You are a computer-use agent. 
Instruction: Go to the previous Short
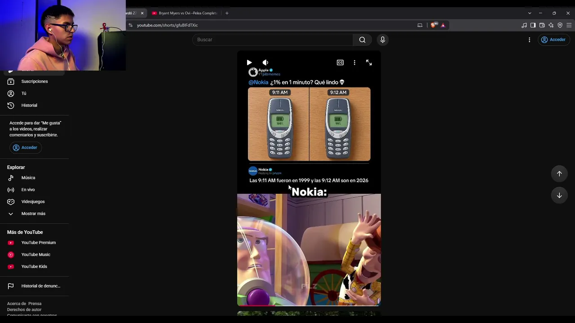click(559, 174)
